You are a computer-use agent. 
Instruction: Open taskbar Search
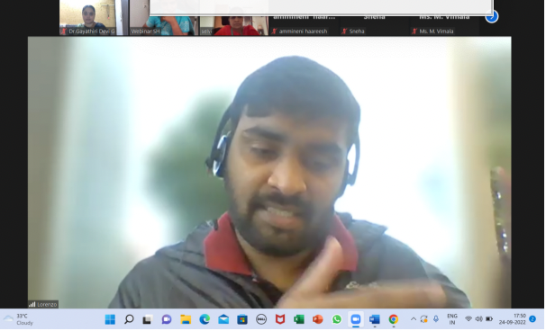(x=129, y=319)
